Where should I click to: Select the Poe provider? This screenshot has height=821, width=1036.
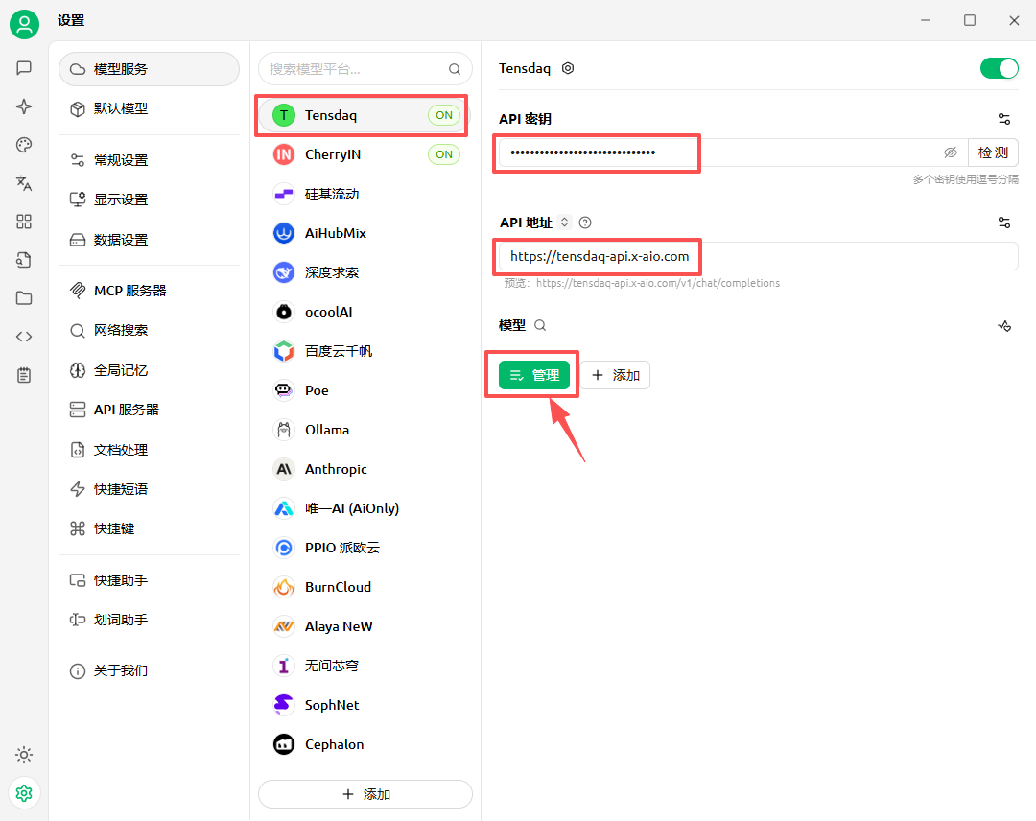coord(365,390)
